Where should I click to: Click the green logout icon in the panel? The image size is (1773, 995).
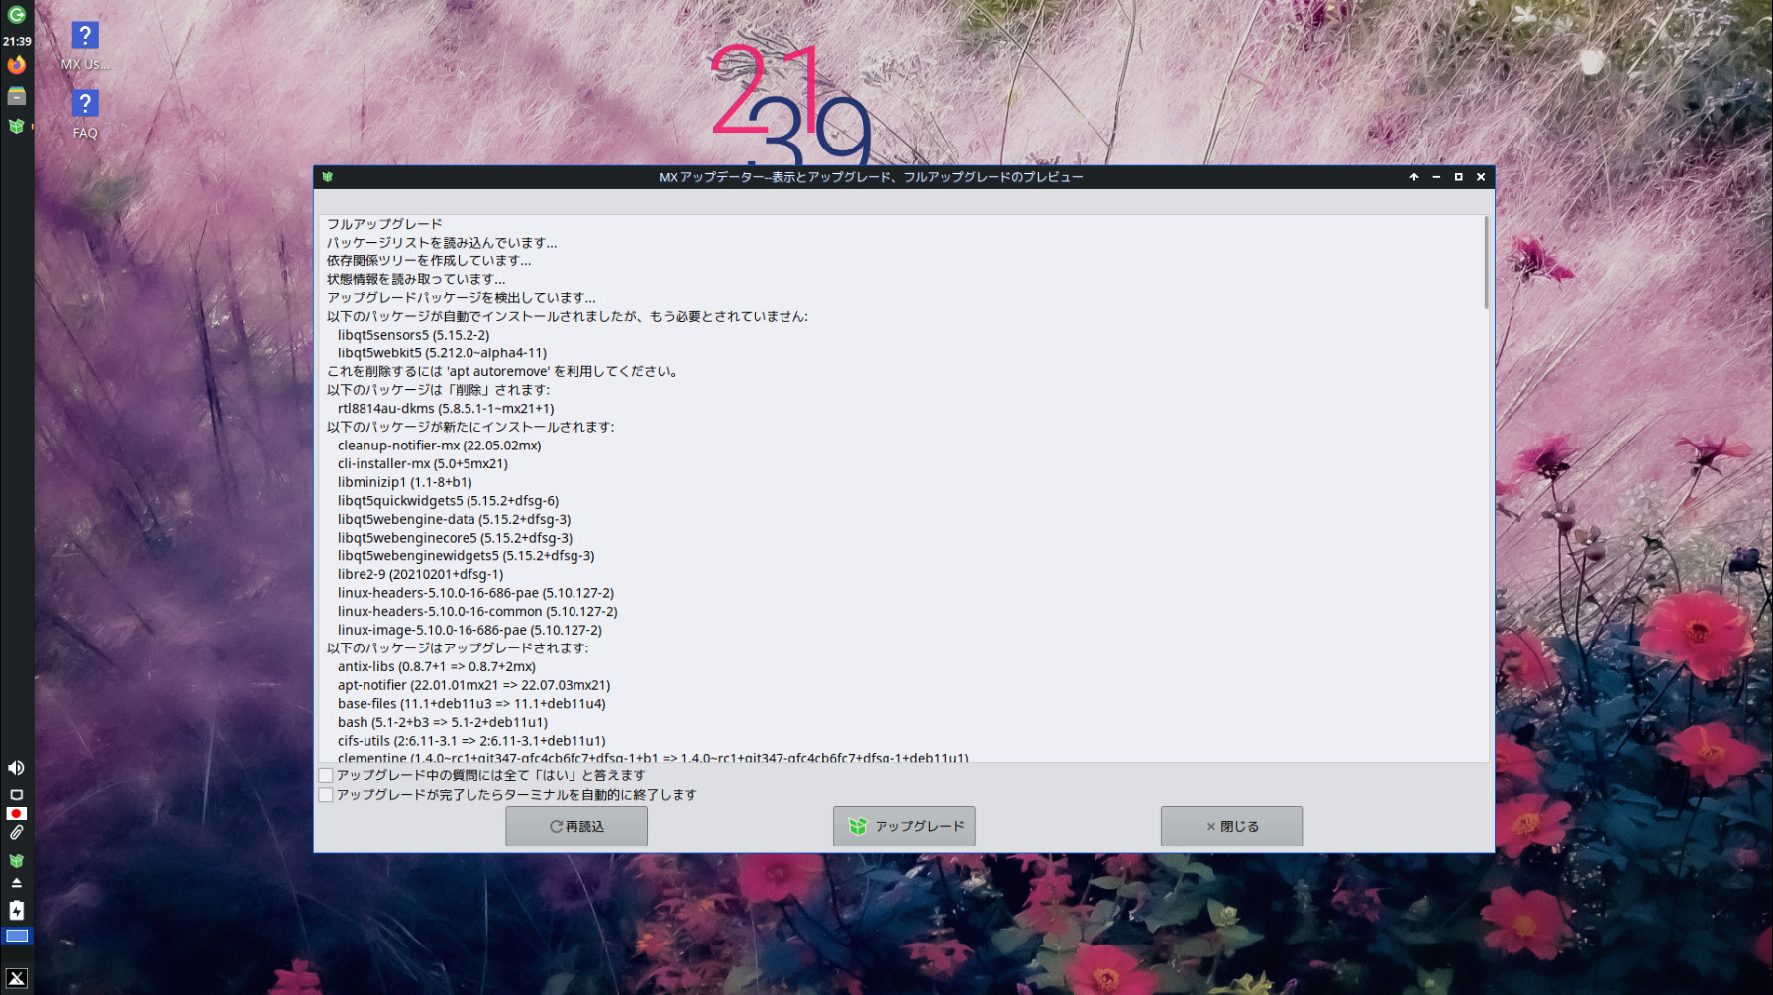coord(17,15)
